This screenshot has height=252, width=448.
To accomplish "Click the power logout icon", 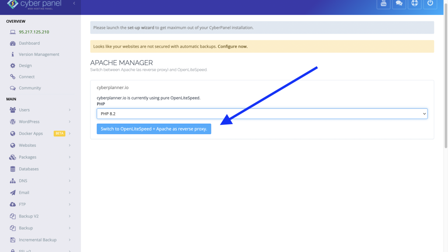I will tap(430, 3).
